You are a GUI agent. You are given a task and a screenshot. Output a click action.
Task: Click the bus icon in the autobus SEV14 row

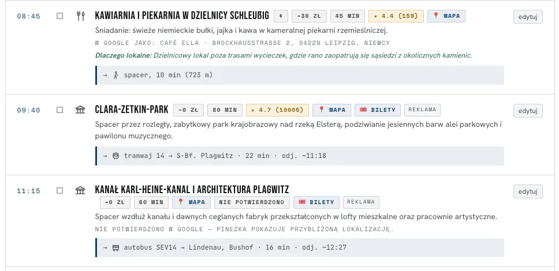pyautogui.click(x=115, y=247)
